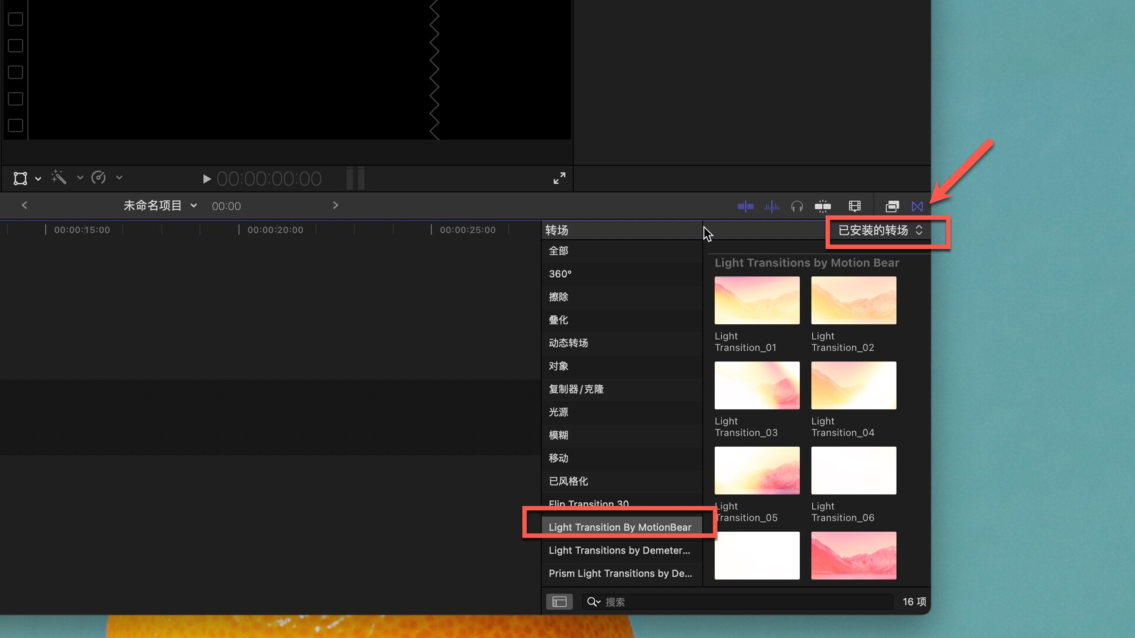Tick the middle (third) checkbox beside viewer

pos(15,72)
